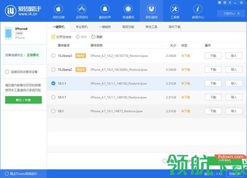Click the green 备份/恢复 backup restore button

tap(24, 100)
